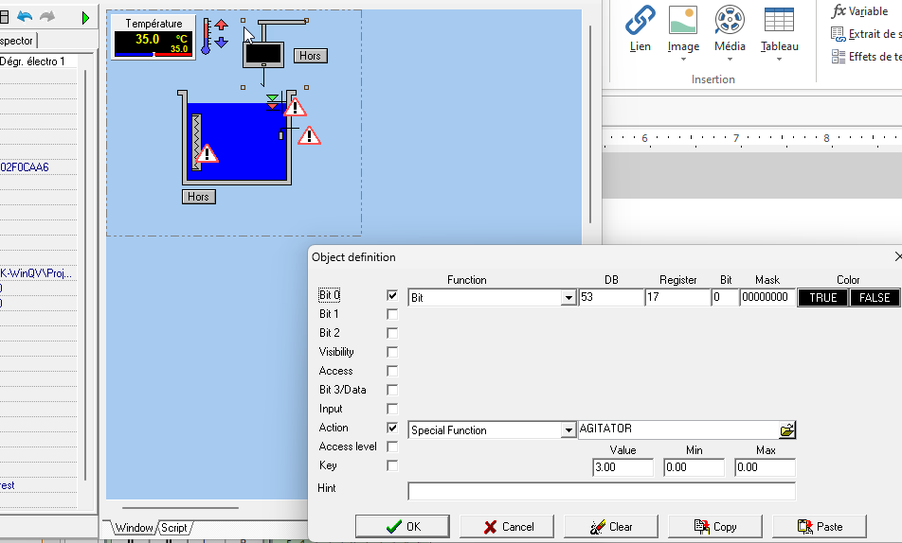Click the green Run play icon
Image resolution: width=902 pixels, height=543 pixels.
[86, 18]
